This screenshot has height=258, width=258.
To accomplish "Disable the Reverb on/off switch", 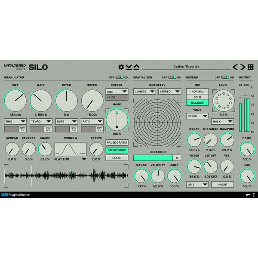I will (226, 77).
